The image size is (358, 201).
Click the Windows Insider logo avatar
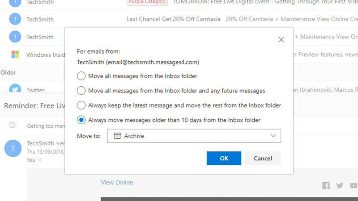pos(15,54)
